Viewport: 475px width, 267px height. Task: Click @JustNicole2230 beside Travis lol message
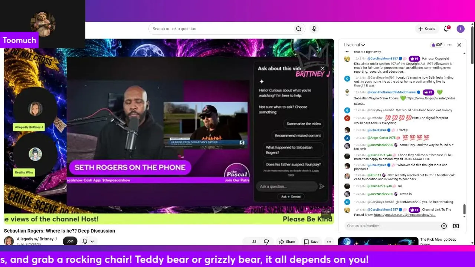pos(380,194)
